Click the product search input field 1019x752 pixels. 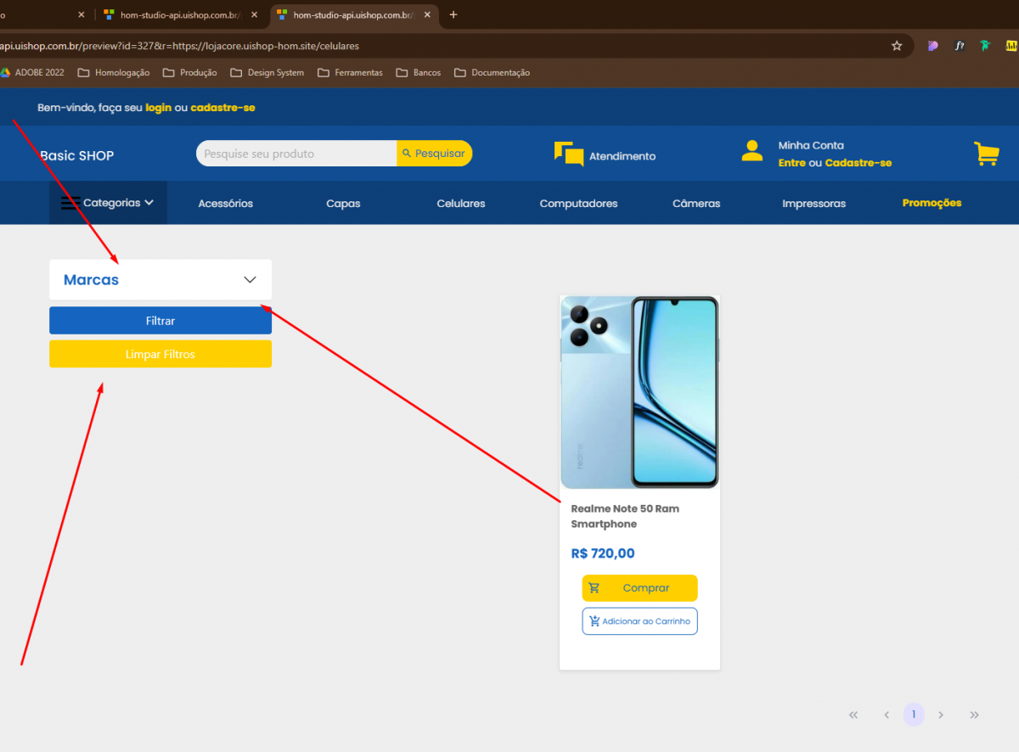coord(296,154)
